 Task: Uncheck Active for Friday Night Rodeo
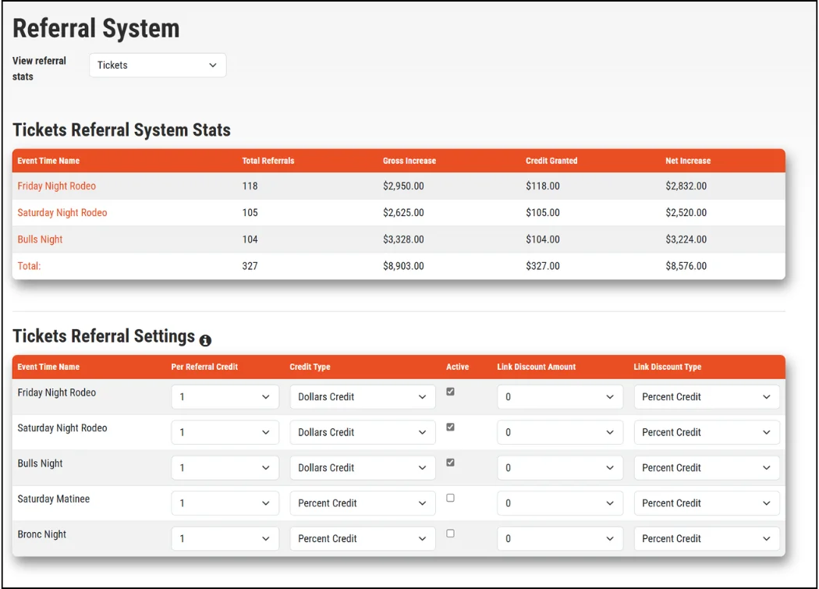click(x=450, y=392)
